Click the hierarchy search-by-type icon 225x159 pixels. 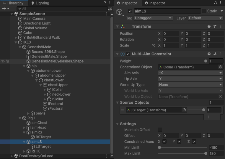(x=110, y=9)
